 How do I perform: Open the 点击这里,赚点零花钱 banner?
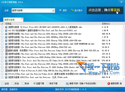pyautogui.click(x=105, y=11)
